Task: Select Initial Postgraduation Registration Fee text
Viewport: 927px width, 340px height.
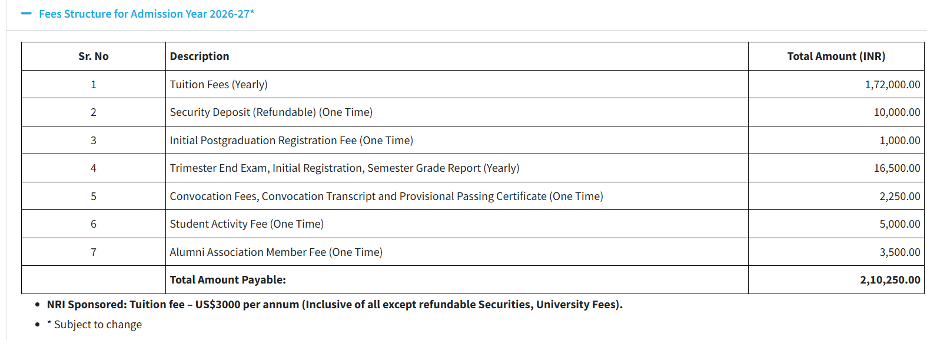Action: [x=291, y=141]
